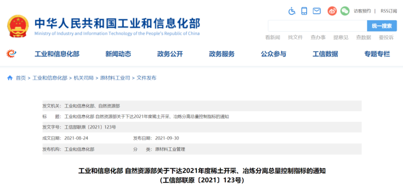Viewport: 403px width, 192px height.
Task: Click the accessibility wheelchair icon
Action: (x=292, y=11)
